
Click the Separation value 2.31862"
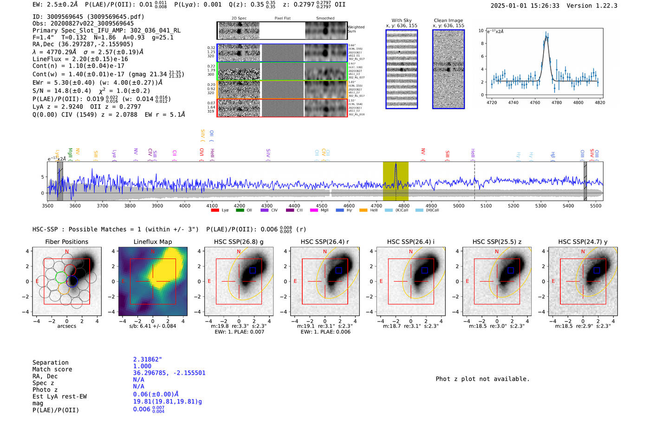[x=148, y=359]
